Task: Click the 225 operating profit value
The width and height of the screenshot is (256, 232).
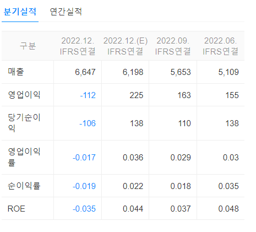Action: point(137,95)
